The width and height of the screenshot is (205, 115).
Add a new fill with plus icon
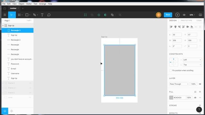tap(200, 92)
